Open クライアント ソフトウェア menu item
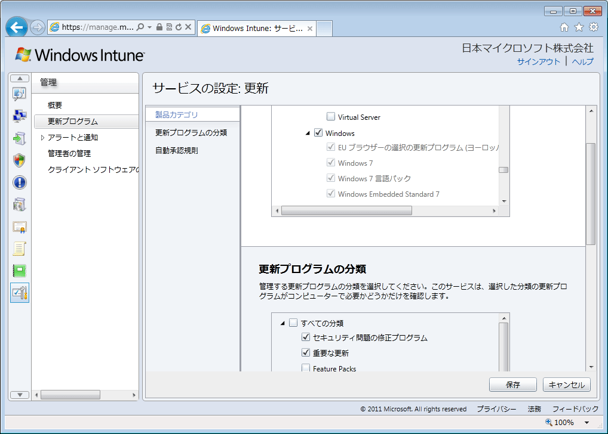Viewport: 608px width, 434px height. 93,169
